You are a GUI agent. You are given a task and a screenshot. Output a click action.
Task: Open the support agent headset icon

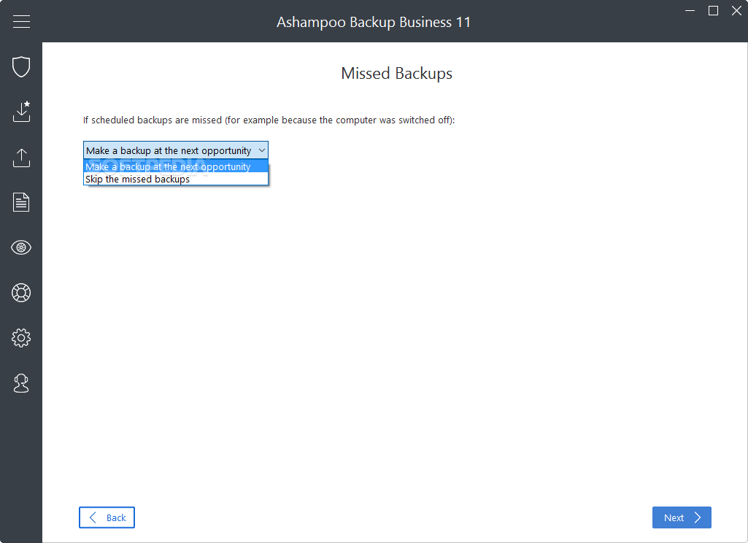(x=21, y=383)
